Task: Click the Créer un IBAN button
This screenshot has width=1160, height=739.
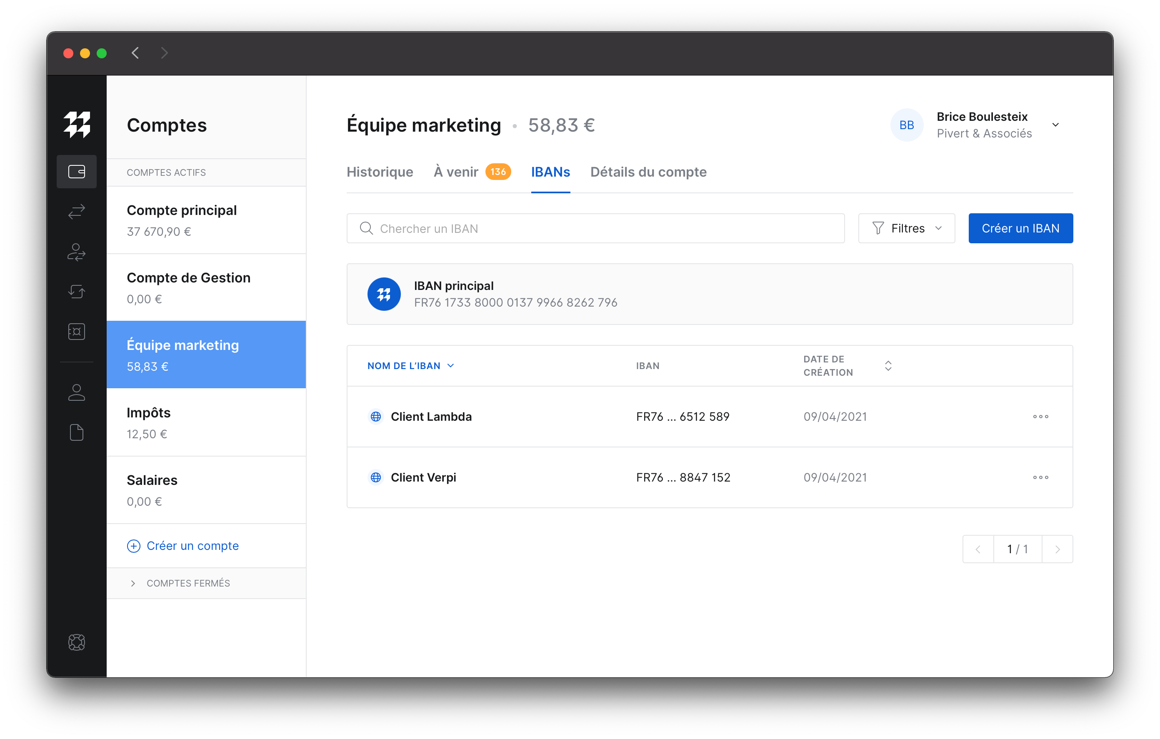Action: coord(1020,228)
